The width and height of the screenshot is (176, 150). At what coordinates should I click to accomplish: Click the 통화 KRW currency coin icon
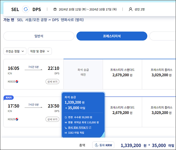tap(97, 145)
